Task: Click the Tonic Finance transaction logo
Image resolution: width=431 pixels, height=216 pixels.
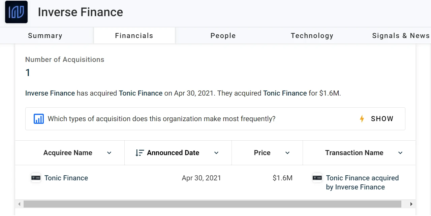Action: coord(317,178)
